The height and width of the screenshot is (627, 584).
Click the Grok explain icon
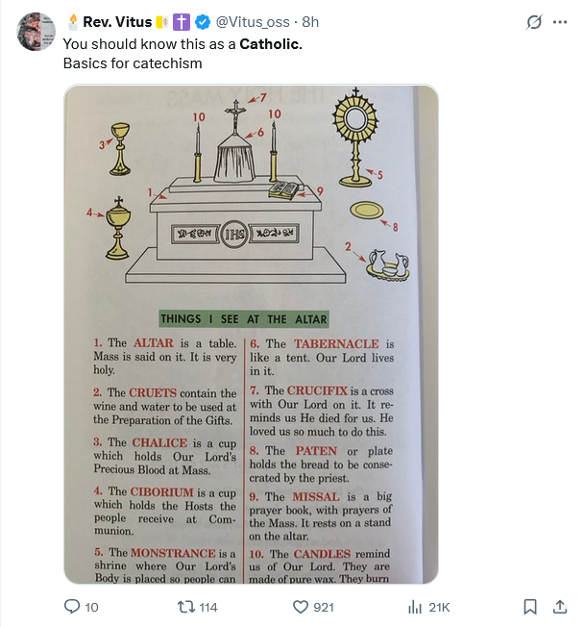point(534,21)
